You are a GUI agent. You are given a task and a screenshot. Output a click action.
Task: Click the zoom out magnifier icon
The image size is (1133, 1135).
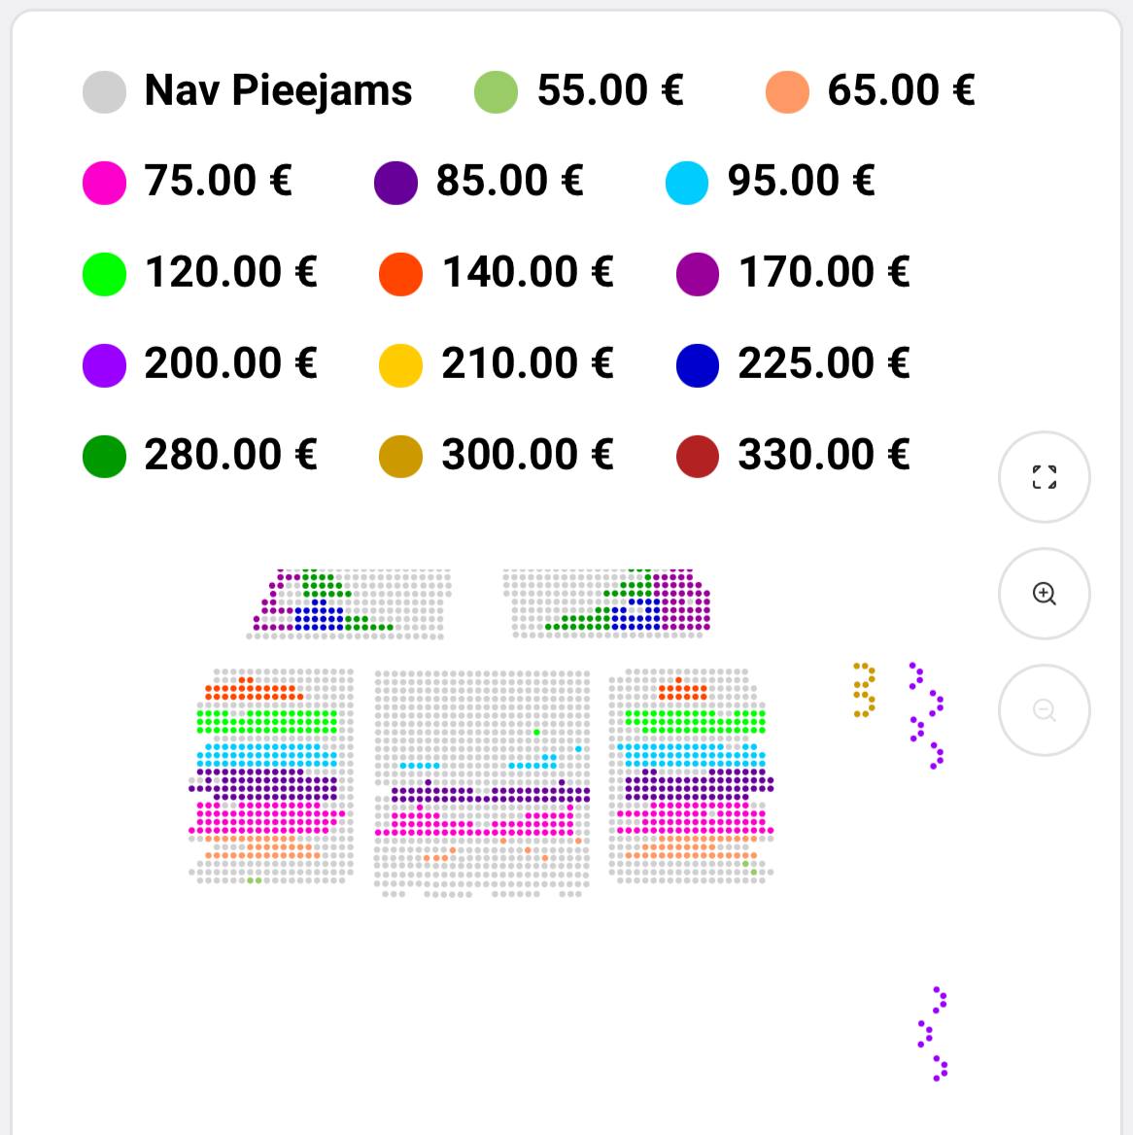click(x=1044, y=709)
